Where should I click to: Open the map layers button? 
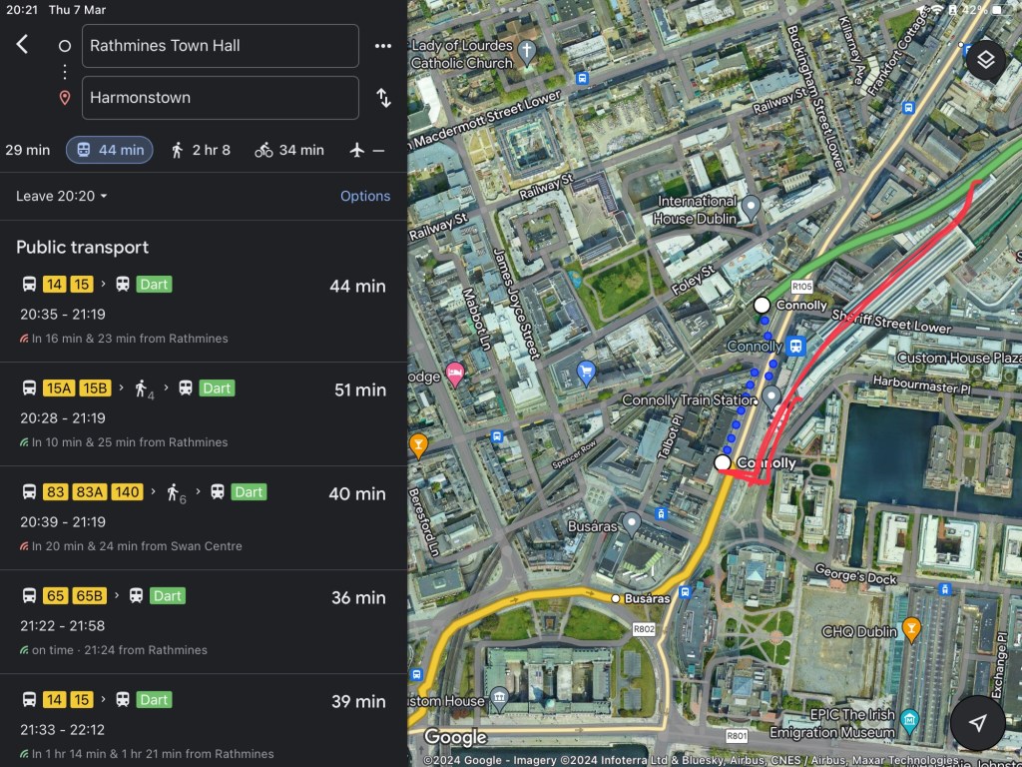(x=985, y=60)
